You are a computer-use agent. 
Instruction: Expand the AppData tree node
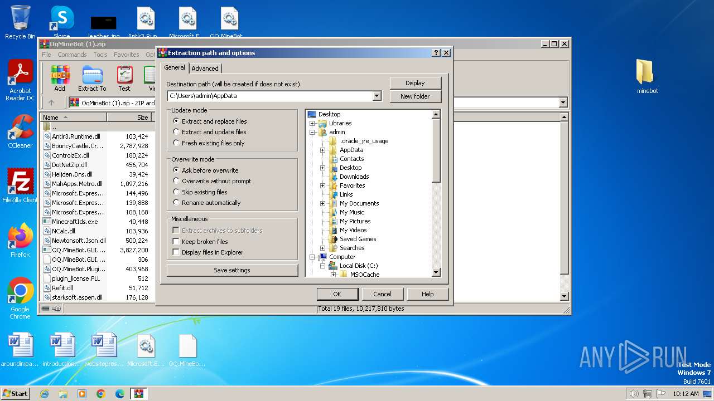click(323, 150)
